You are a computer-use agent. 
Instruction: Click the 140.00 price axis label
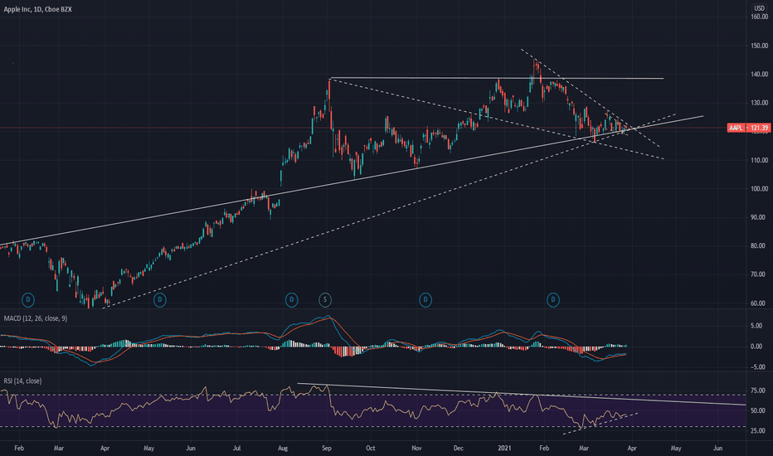(x=759, y=74)
